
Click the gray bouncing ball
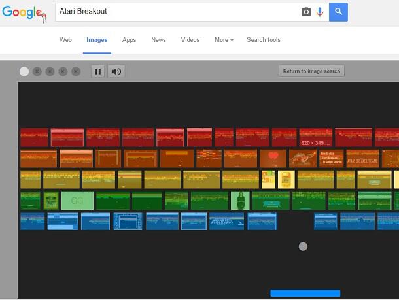pos(303,246)
